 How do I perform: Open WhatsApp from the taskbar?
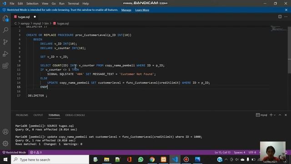[x=140, y=159]
